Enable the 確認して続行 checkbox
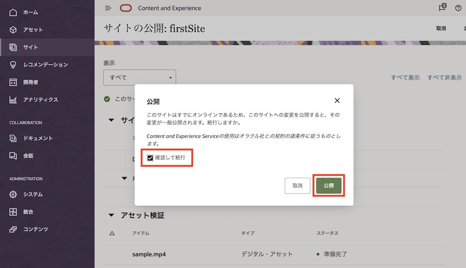 (150, 158)
